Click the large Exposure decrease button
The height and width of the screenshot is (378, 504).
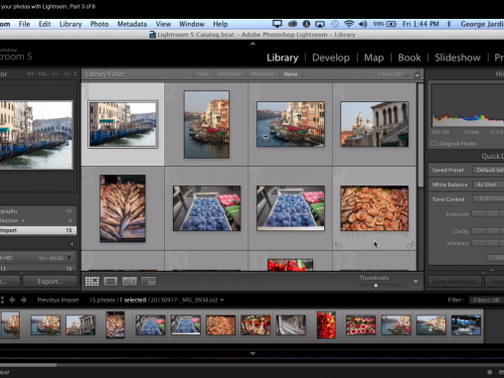coord(478,214)
